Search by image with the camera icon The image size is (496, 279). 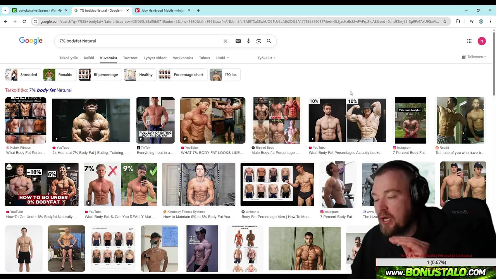click(x=259, y=41)
